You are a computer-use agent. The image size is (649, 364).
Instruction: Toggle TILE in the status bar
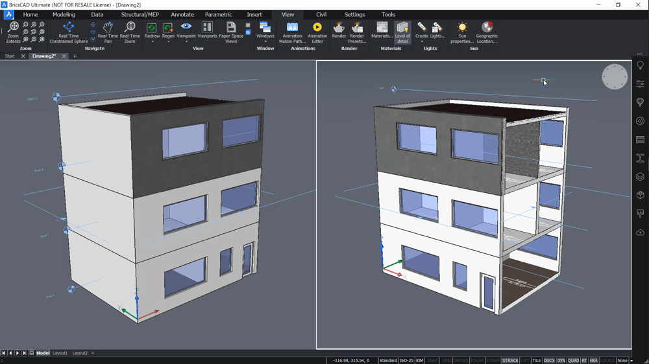tap(537, 361)
